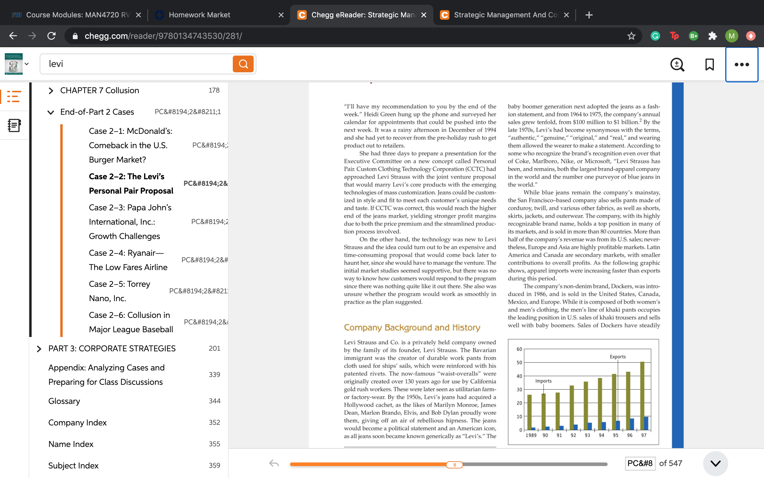Image resolution: width=764 pixels, height=478 pixels.
Task: Open Case 2–3: Papa John's International
Action: 130,222
